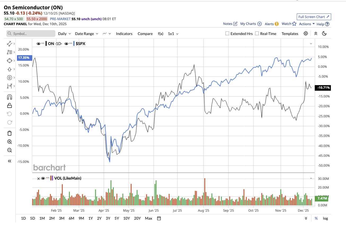
Task: Expand the line tool submenu arrow
Action: [14, 44]
